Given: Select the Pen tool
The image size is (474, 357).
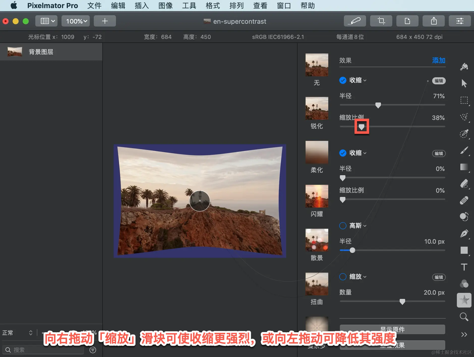Looking at the screenshot, I should coord(464,234).
